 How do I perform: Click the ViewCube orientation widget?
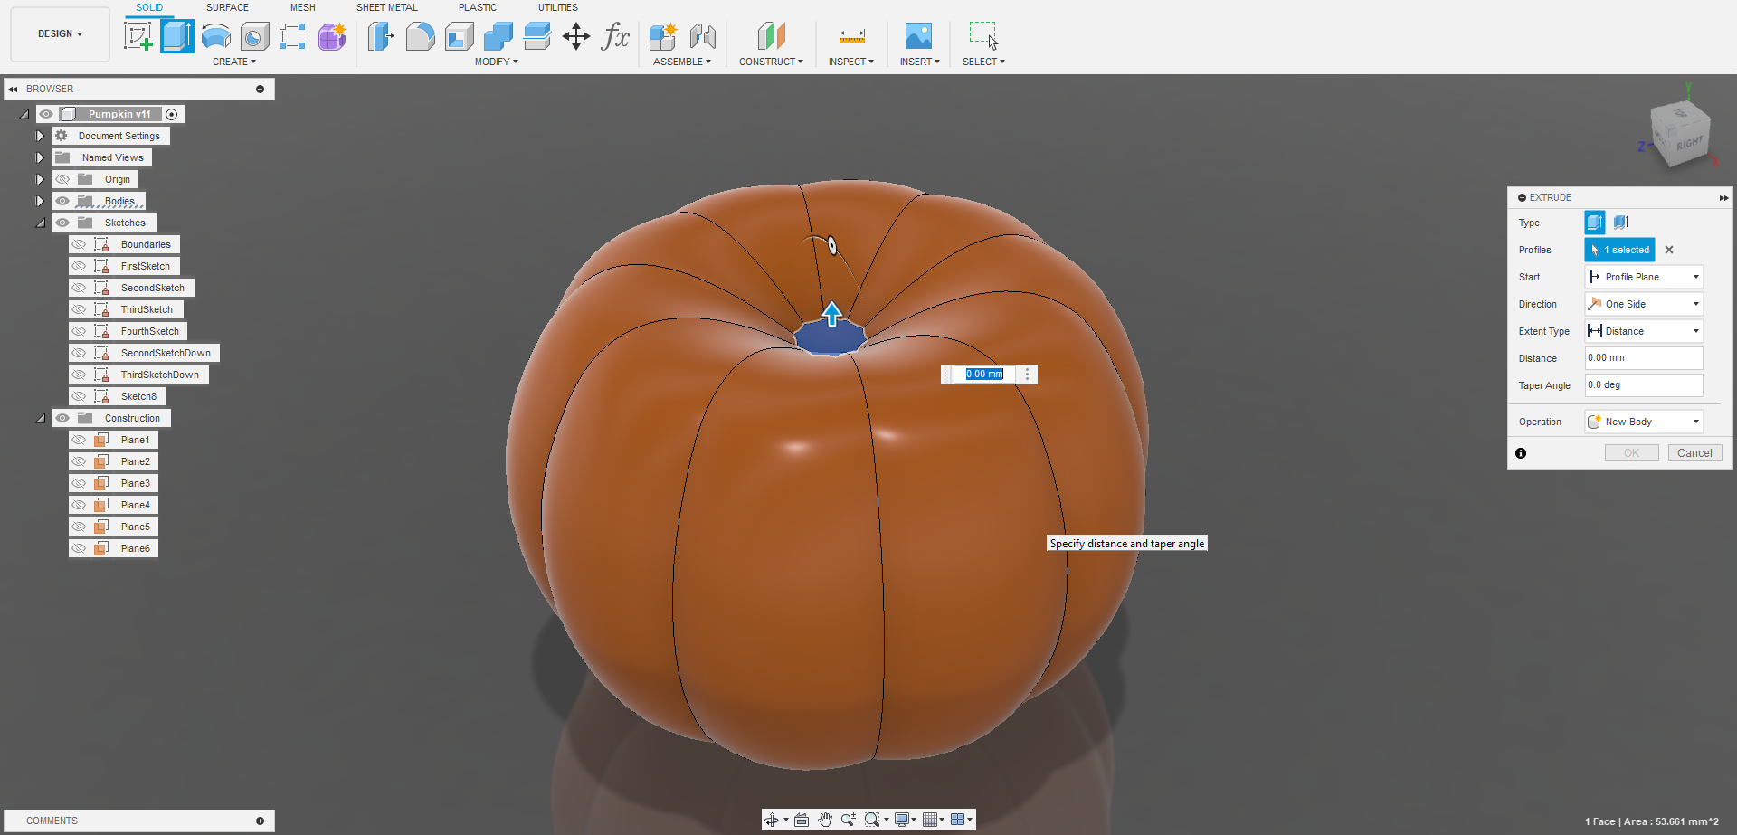[1679, 132]
